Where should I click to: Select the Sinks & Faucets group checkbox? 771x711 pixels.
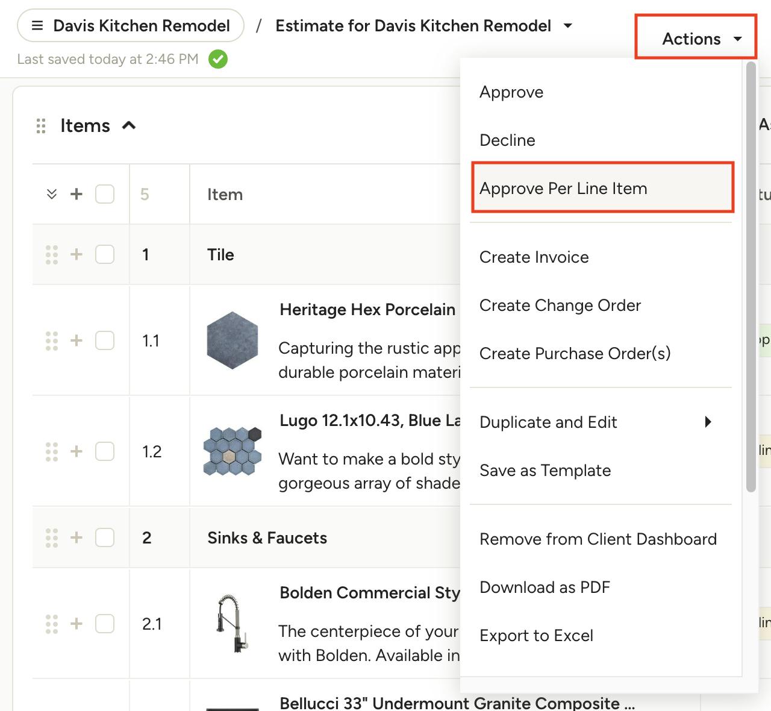[105, 537]
